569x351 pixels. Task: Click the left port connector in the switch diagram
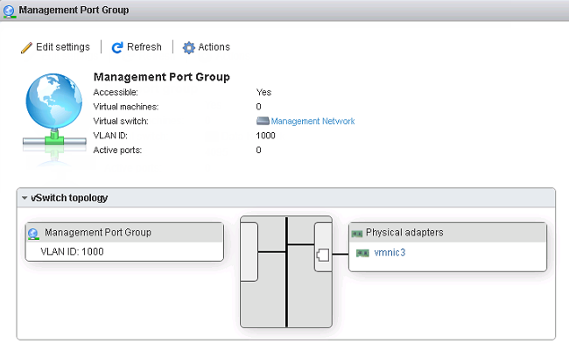pos(249,252)
